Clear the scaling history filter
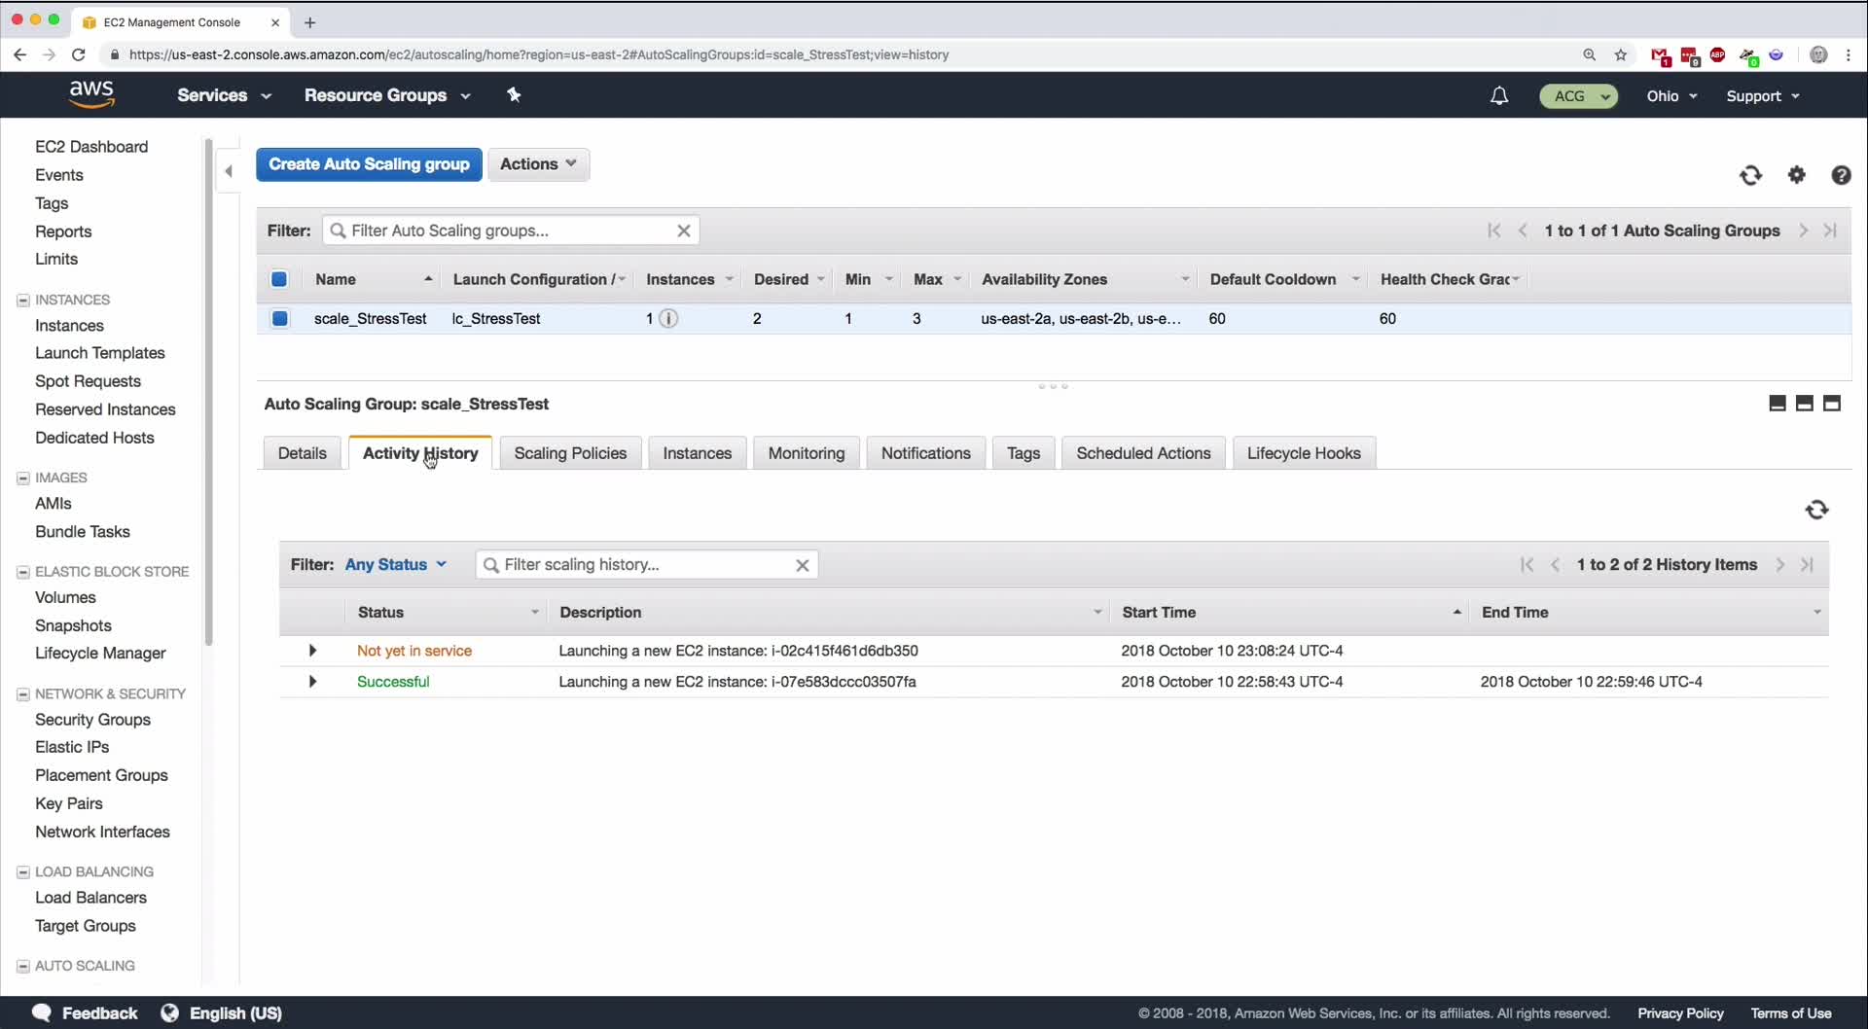Image resolution: width=1868 pixels, height=1029 pixels. pyautogui.click(x=803, y=565)
